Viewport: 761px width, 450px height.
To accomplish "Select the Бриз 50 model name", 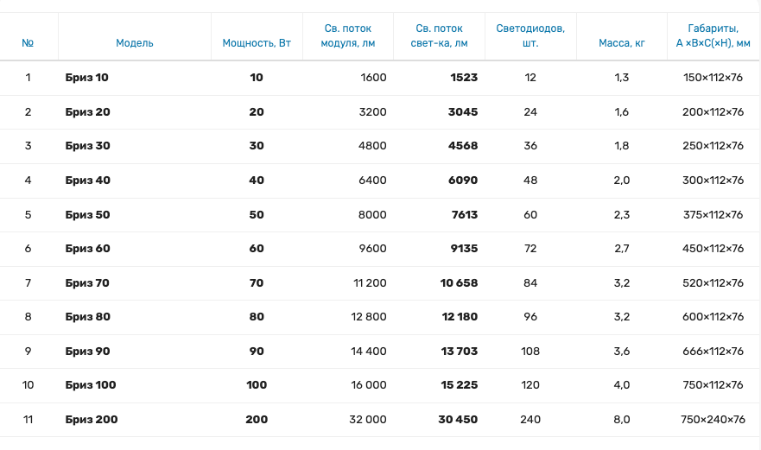I will pos(88,215).
